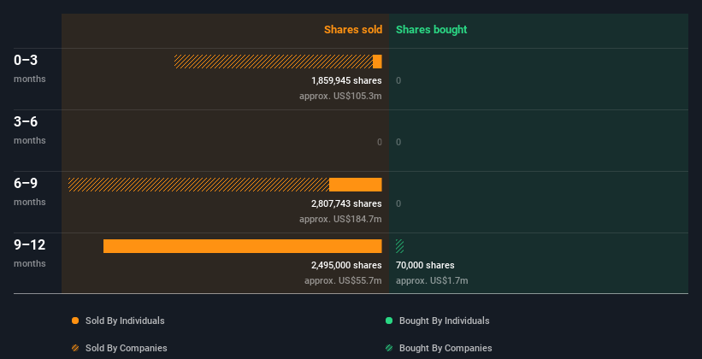Toggle the Sold By Individuals legend label

[124, 321]
